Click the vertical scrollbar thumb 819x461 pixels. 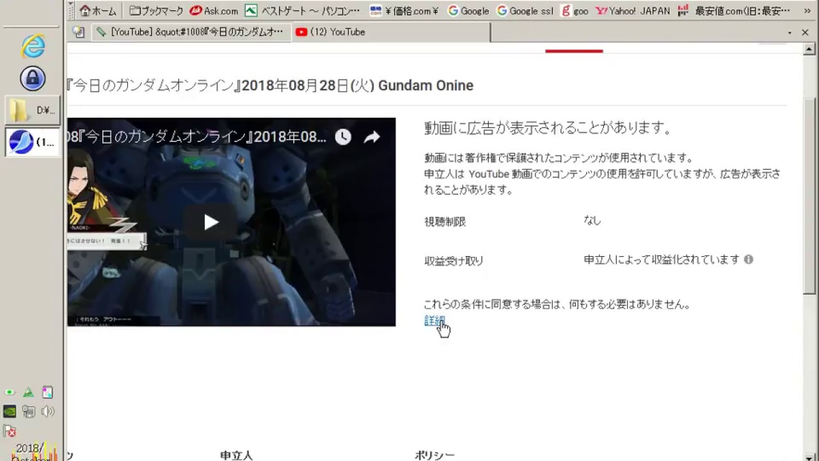pyautogui.click(x=810, y=195)
